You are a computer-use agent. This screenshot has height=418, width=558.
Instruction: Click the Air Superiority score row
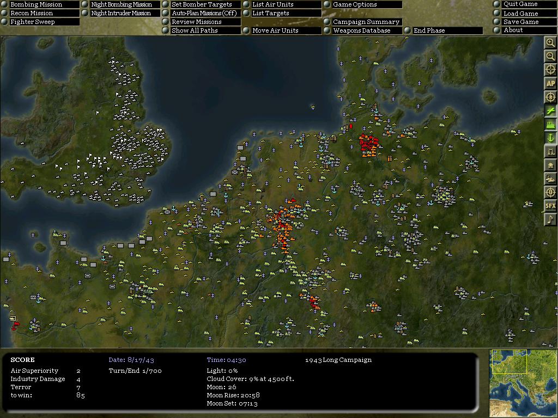tap(46, 371)
